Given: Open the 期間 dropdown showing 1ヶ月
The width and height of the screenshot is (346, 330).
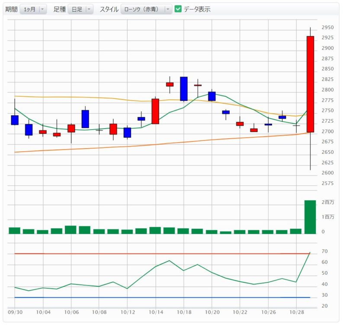Looking at the screenshot, I should pos(33,9).
